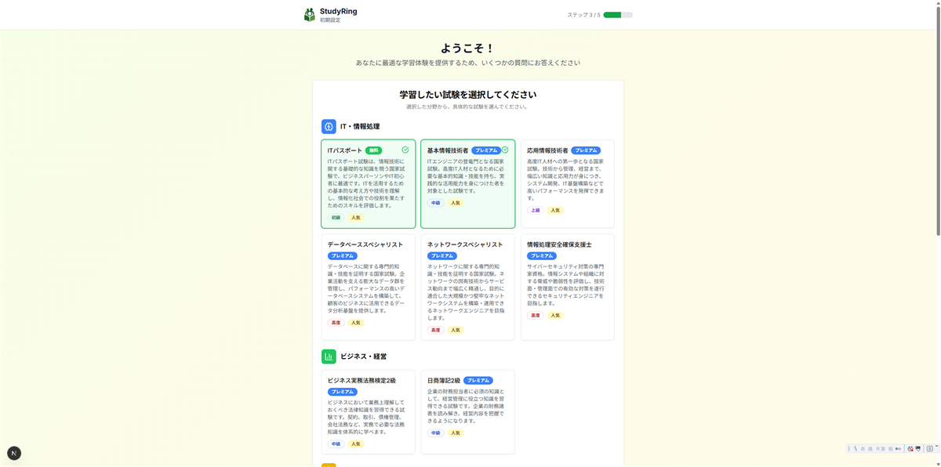Expand the IME tray panel icon
Viewport: 941px width, 467px height.
tap(929, 448)
